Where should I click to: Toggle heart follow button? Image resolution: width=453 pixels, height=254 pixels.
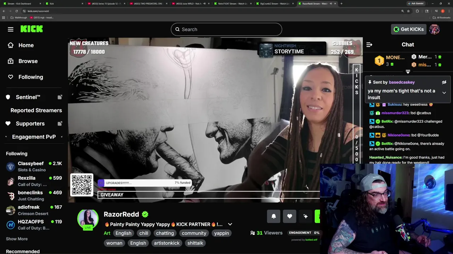(x=289, y=216)
